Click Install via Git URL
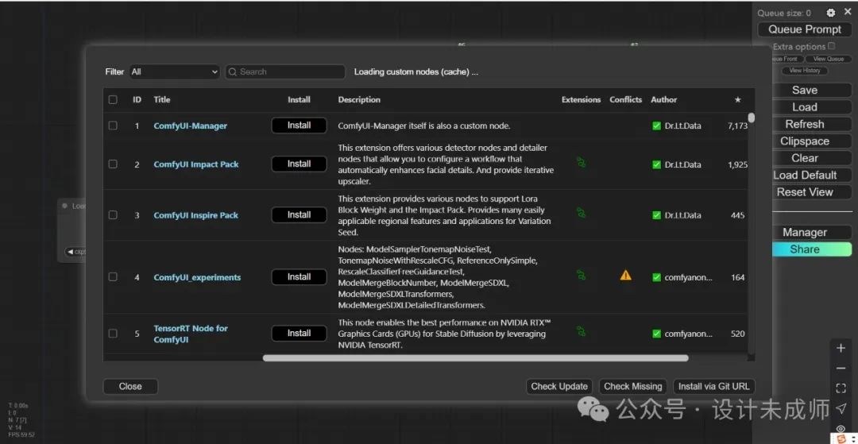 pyautogui.click(x=713, y=387)
